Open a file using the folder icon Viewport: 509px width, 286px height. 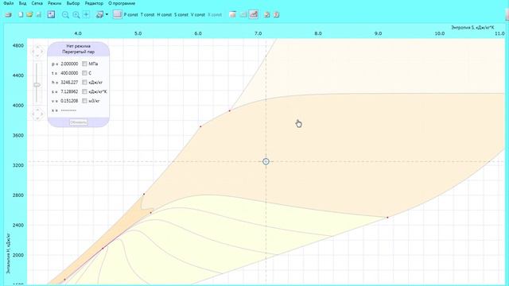coord(29,14)
